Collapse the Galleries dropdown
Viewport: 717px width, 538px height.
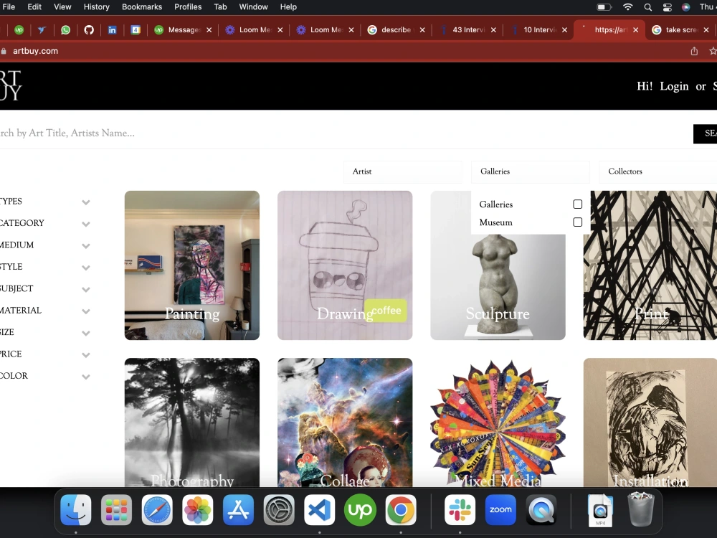[x=531, y=171]
